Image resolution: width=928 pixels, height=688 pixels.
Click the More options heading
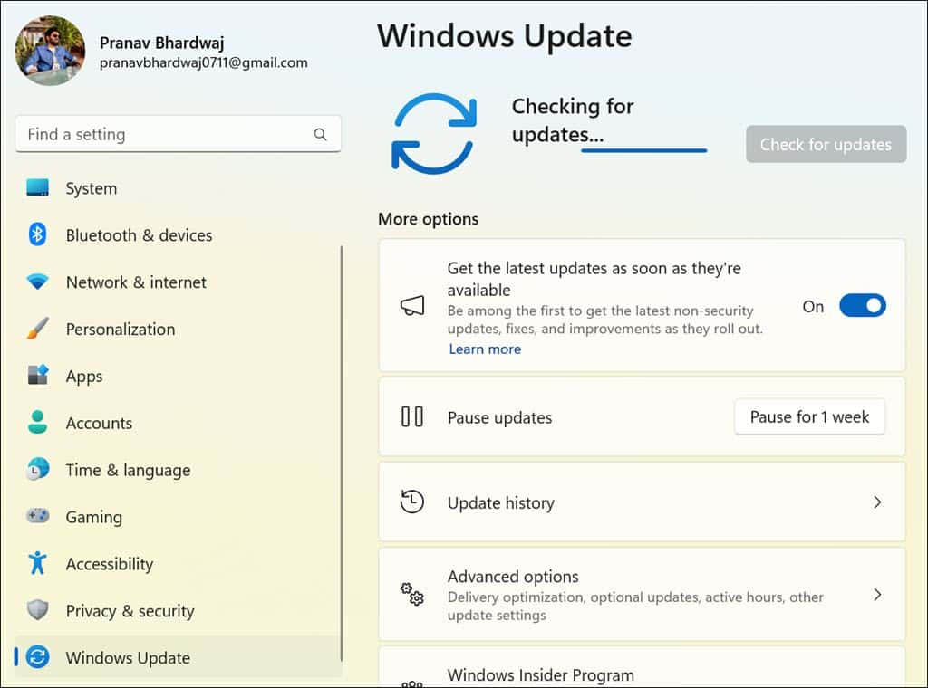pyautogui.click(x=429, y=219)
